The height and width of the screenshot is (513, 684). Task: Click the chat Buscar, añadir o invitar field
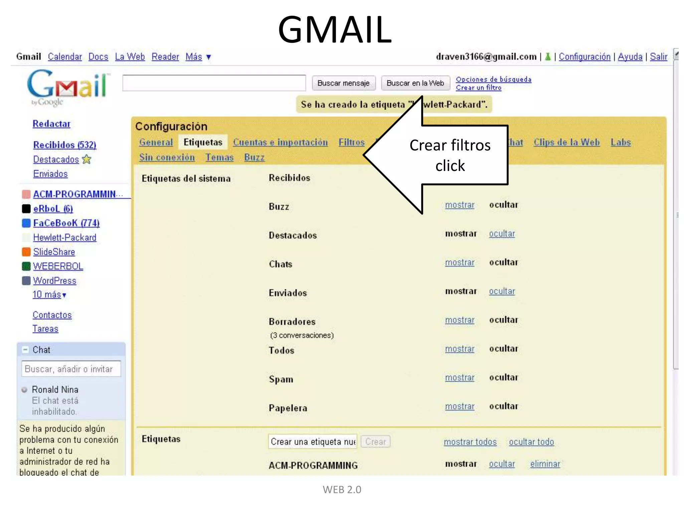click(71, 369)
